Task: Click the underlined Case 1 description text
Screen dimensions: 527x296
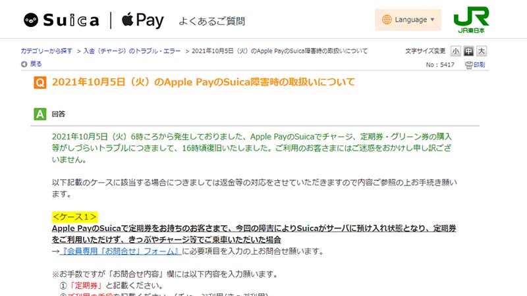Action: [x=254, y=234]
